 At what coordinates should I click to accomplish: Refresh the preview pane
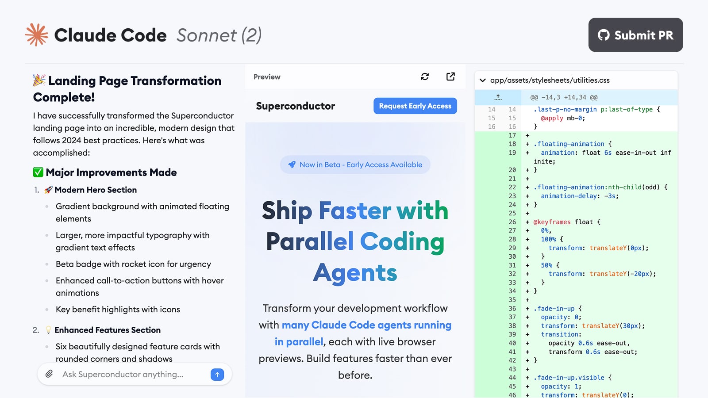[x=425, y=77]
